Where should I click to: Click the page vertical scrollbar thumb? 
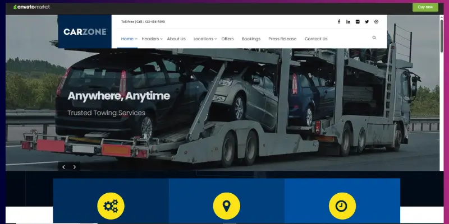(442, 36)
